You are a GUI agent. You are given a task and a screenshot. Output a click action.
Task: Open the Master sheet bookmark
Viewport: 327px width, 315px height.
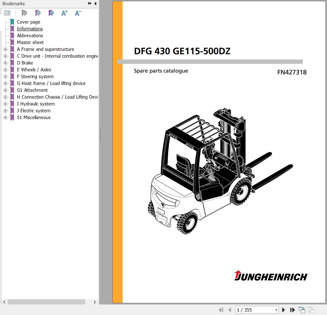click(30, 42)
